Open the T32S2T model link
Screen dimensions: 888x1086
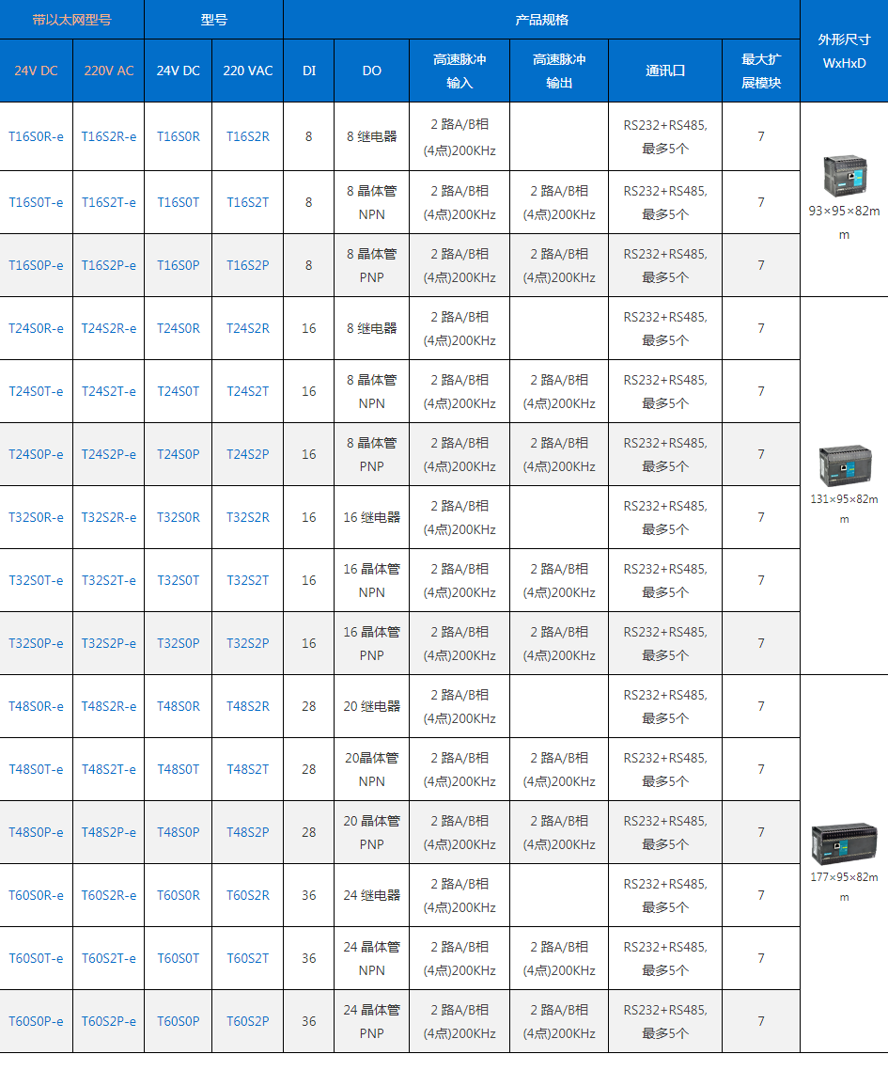pyautogui.click(x=248, y=580)
